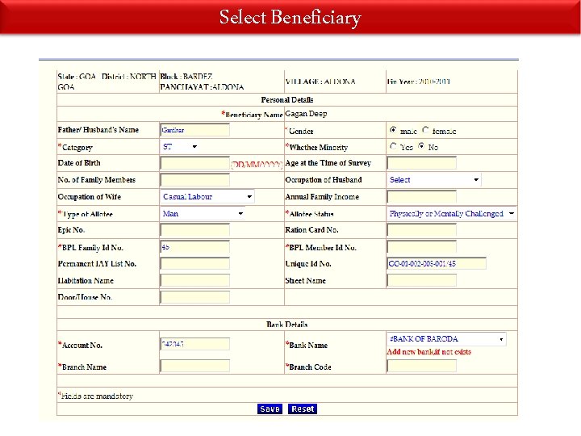Choose Yes for Whether Minority
The height and width of the screenshot is (436, 581).
click(393, 146)
